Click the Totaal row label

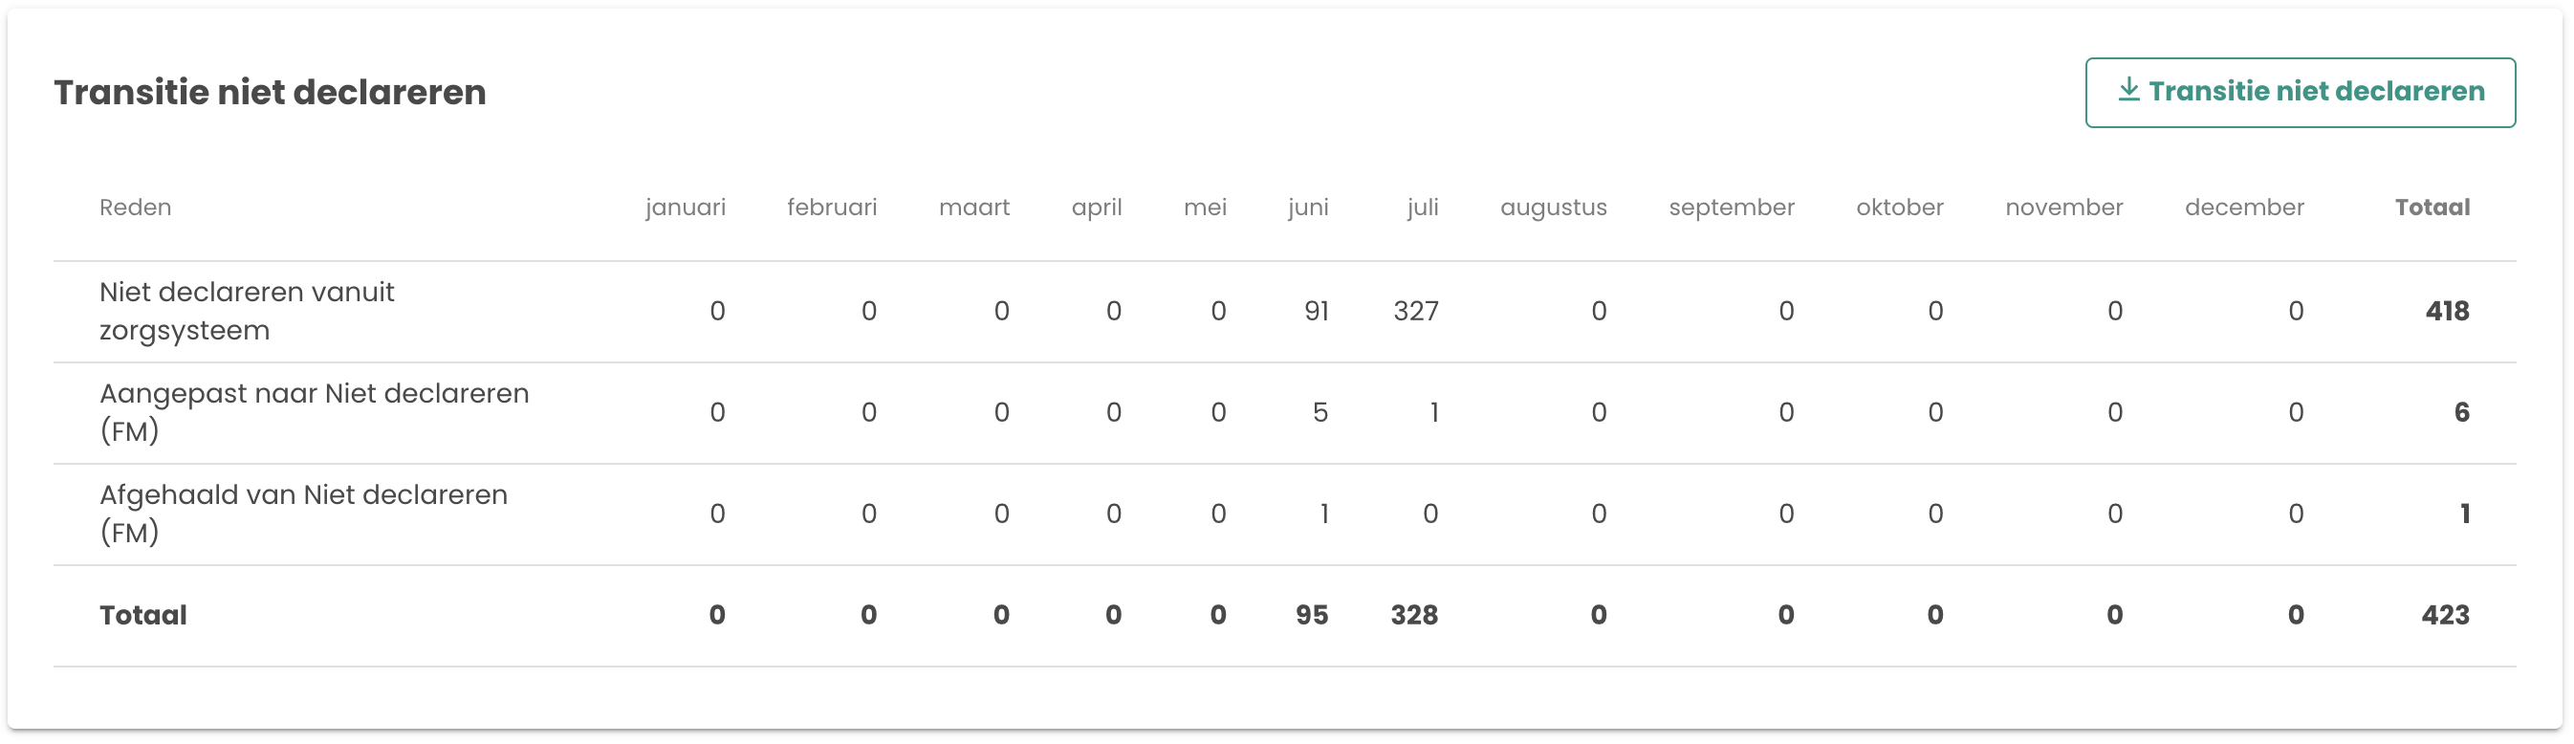(142, 615)
